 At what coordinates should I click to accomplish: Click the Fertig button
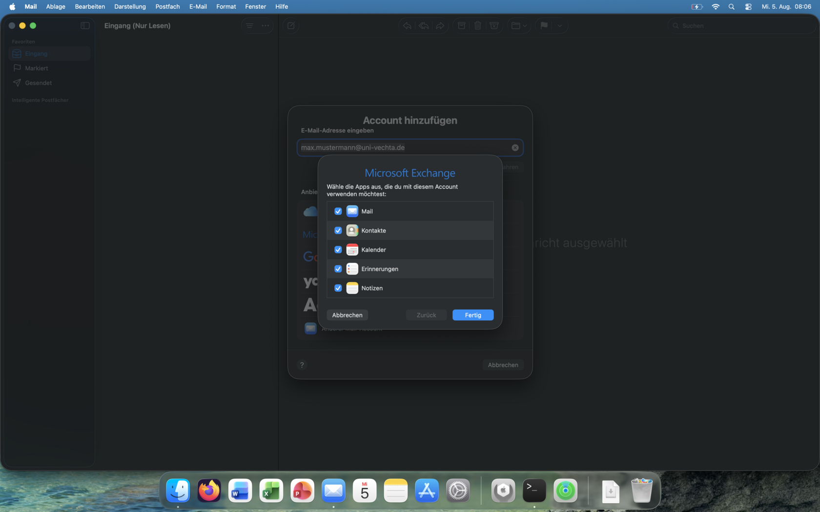click(x=473, y=315)
